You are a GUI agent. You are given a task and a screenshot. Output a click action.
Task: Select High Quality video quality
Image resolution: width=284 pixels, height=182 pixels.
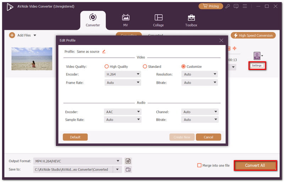click(106, 66)
